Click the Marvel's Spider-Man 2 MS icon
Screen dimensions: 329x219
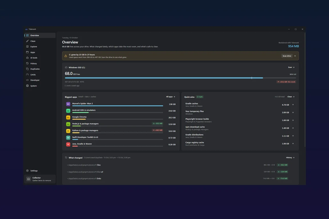(68, 104)
